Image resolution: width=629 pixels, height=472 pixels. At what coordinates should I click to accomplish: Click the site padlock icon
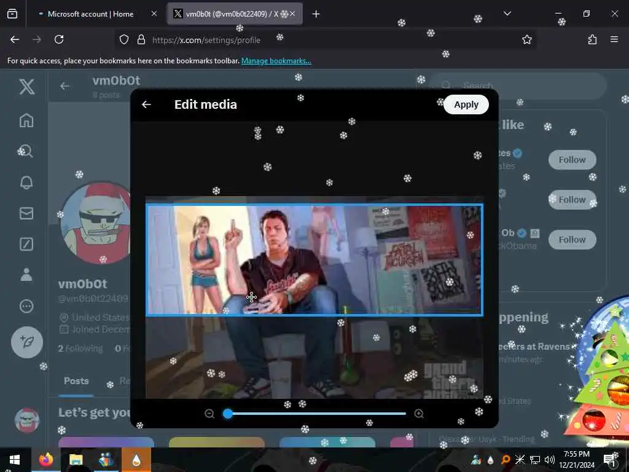coord(141,39)
